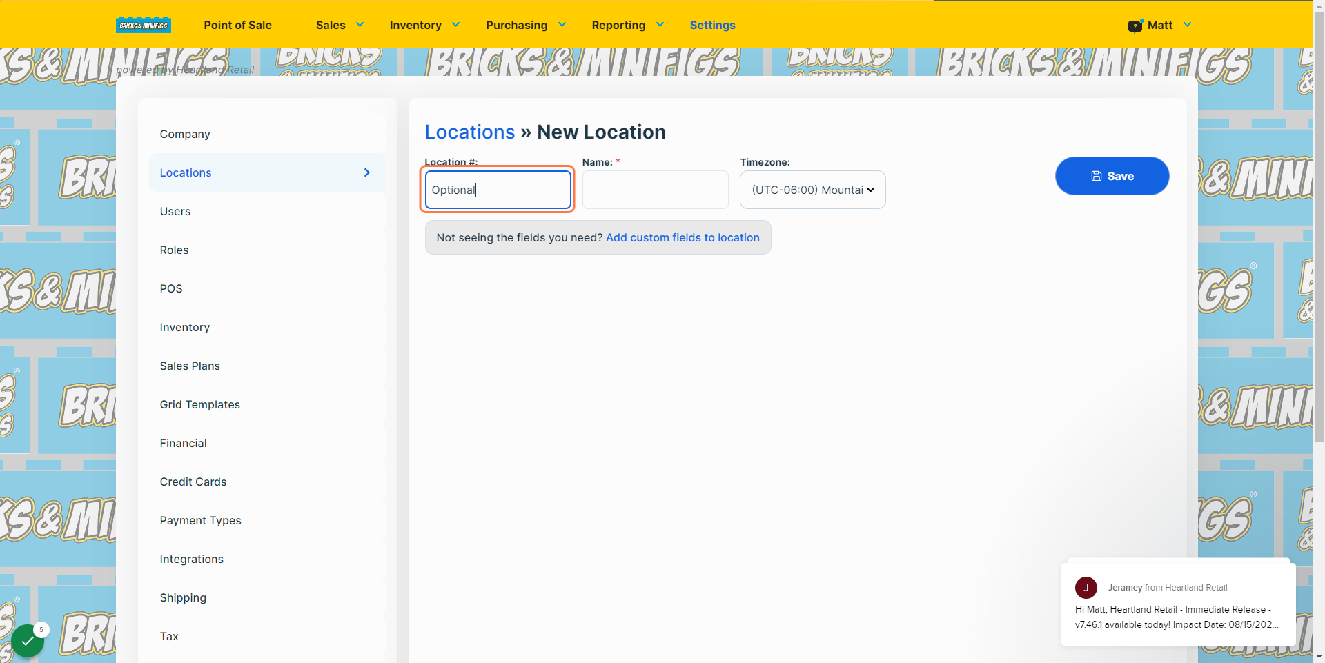Click Jeramey's avatar in the notification
The width and height of the screenshot is (1325, 663).
(x=1086, y=588)
